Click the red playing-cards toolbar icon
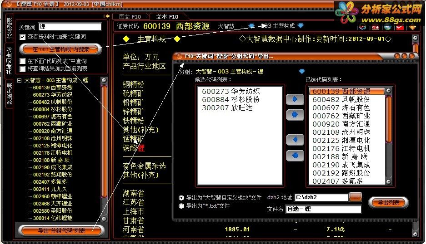The height and width of the screenshot is (244, 426). coord(376,27)
